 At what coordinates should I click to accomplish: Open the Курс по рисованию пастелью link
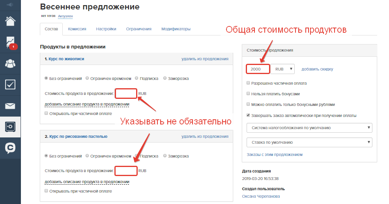click(78, 136)
